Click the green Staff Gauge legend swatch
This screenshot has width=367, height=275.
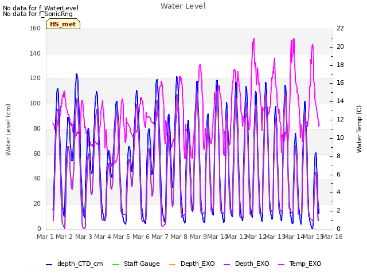click(x=116, y=265)
